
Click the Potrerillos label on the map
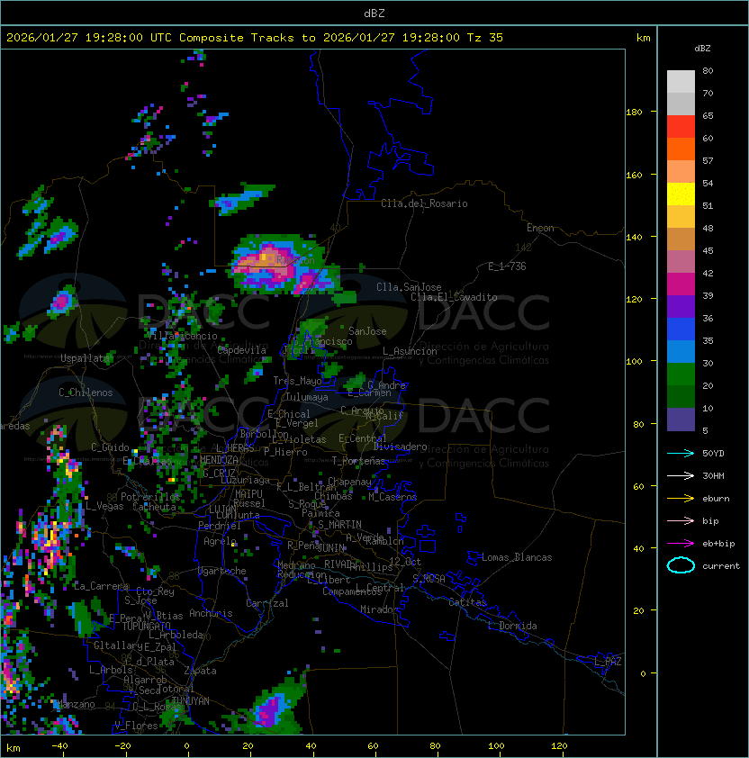tap(150, 497)
